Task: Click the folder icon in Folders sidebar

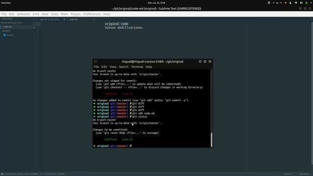Action: [x=4, y=35]
